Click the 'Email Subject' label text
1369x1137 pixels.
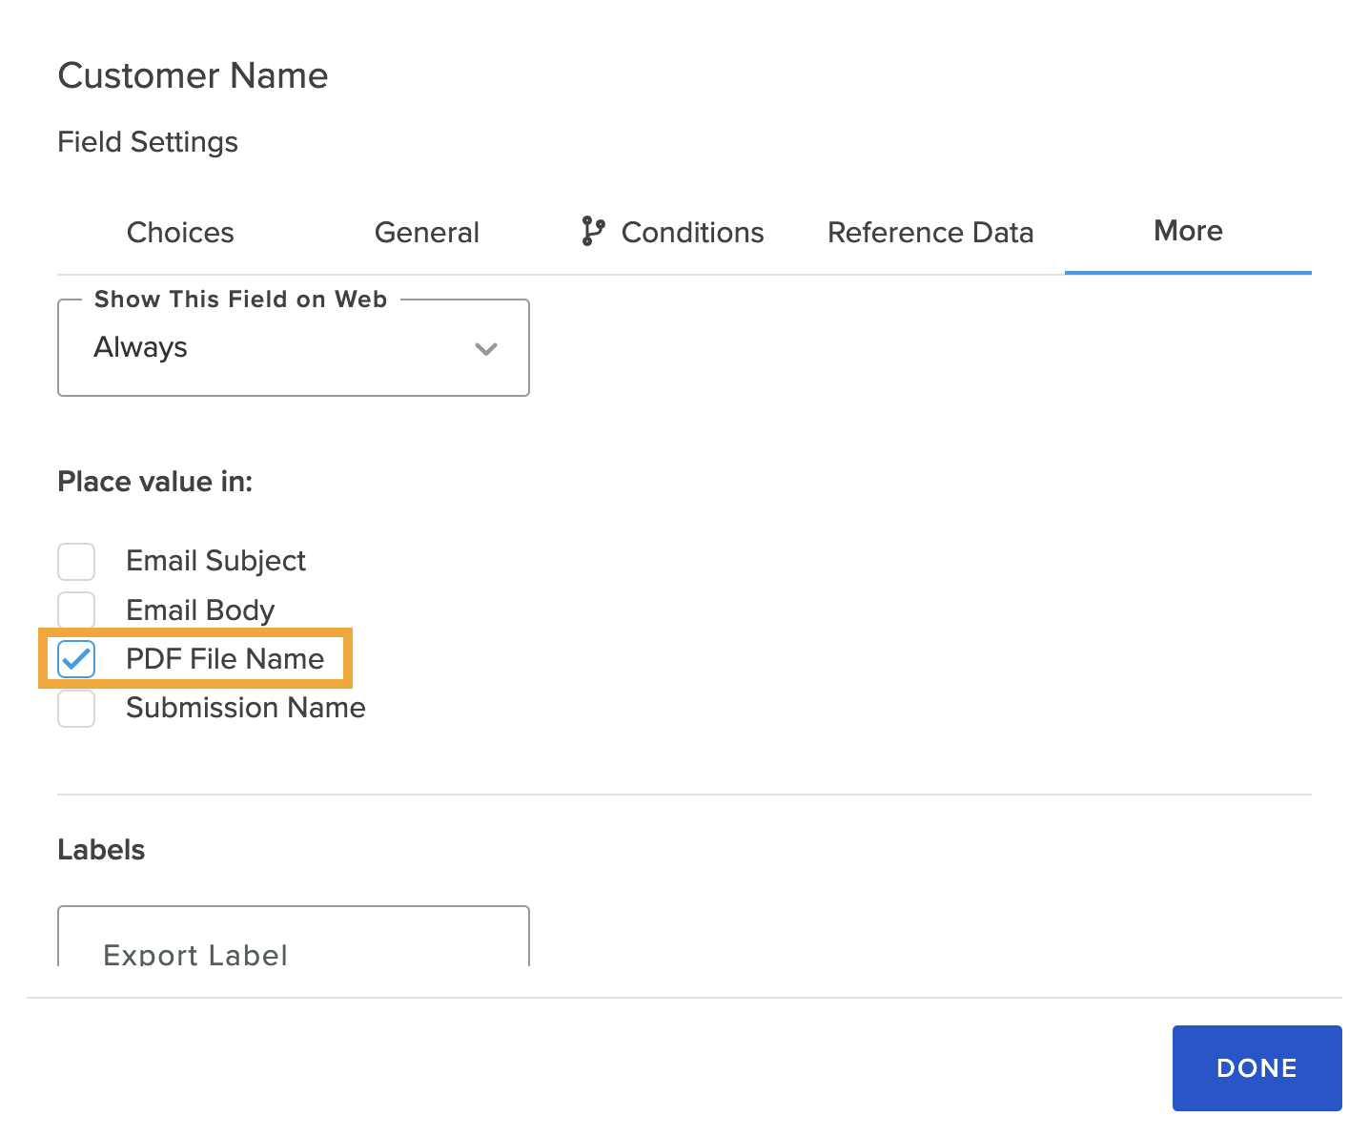tap(215, 561)
